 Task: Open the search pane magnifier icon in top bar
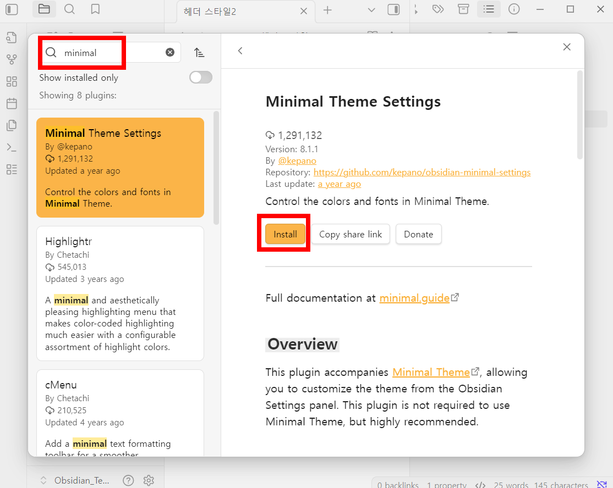tap(69, 9)
